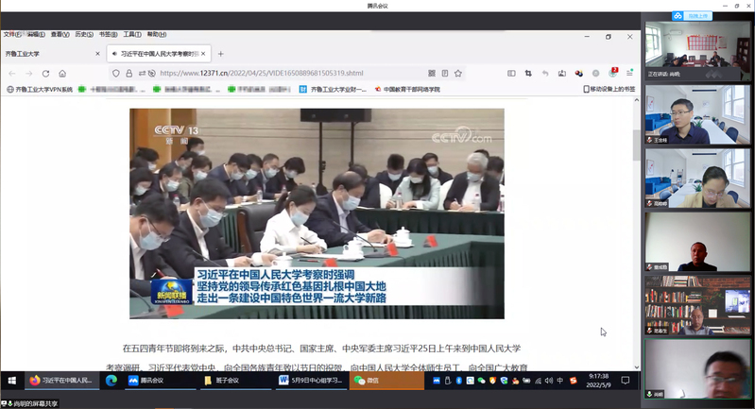Image resolution: width=755 pixels, height=409 pixels.
Task: Click the undo arrow toolbar icon
Action: pyautogui.click(x=545, y=73)
